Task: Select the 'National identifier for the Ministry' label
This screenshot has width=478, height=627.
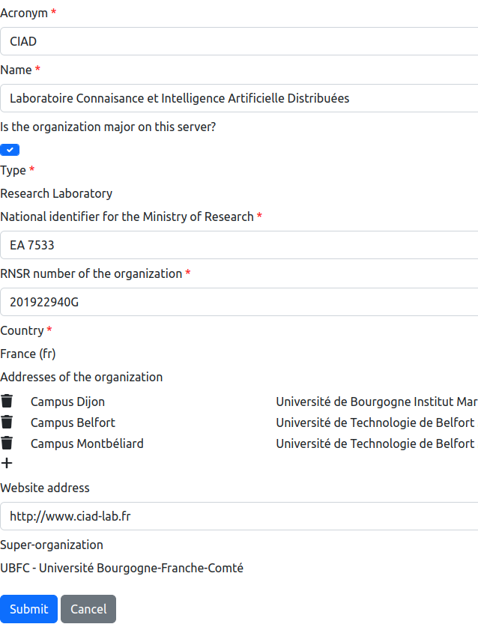Action: click(x=127, y=216)
